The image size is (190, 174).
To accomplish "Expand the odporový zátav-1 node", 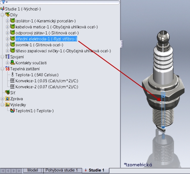I will pyautogui.click(x=7, y=33).
